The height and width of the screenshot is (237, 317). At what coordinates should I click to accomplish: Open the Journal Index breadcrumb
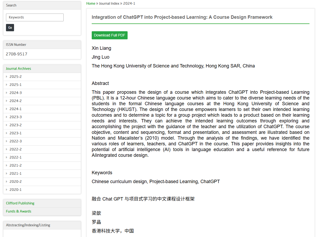coord(109,3)
